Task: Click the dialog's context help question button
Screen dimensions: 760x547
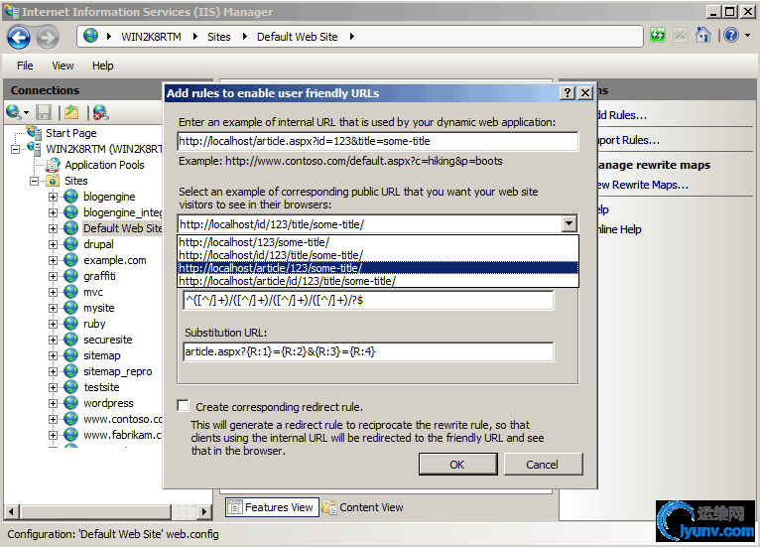Action: pyautogui.click(x=568, y=92)
